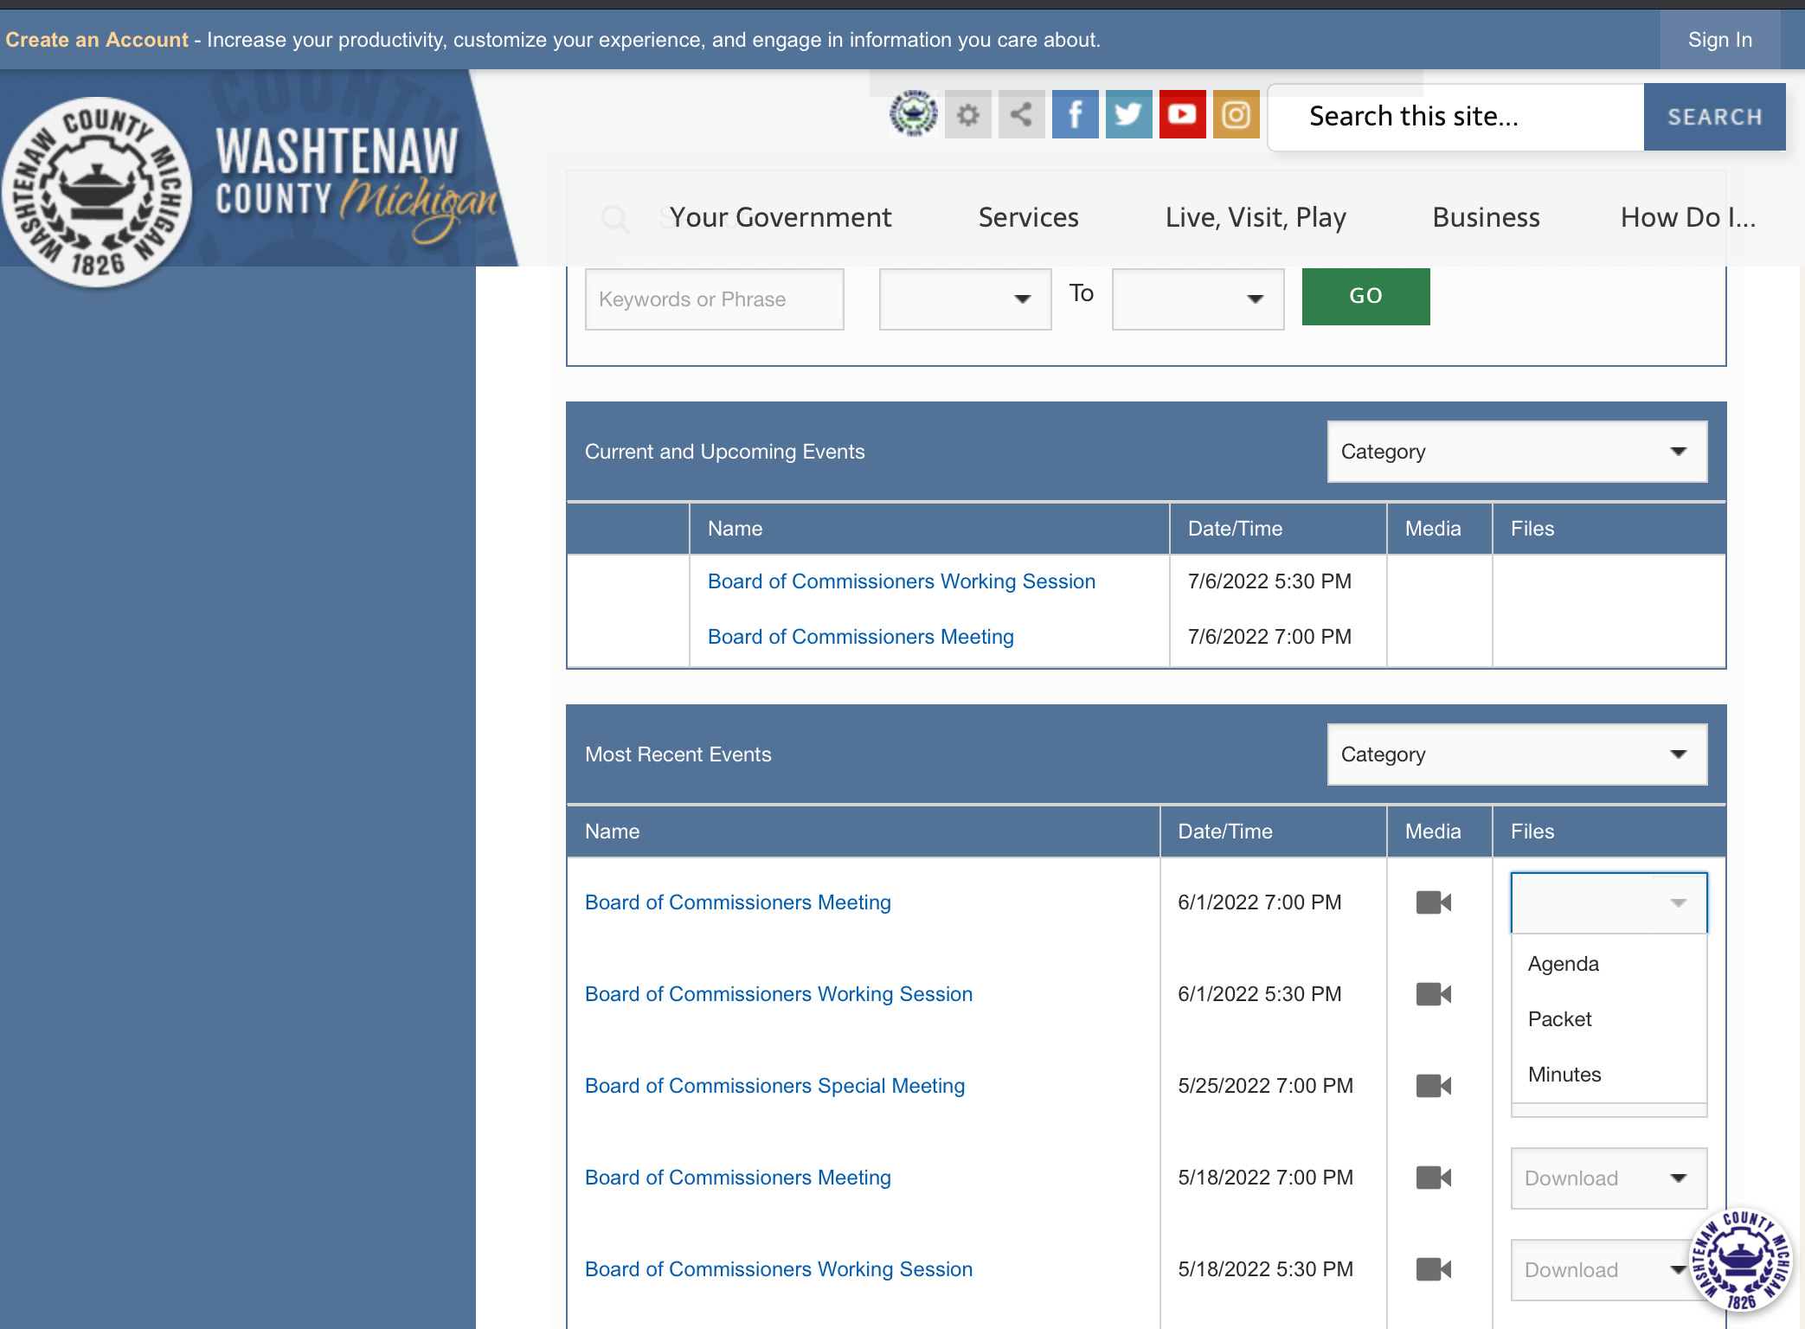Image resolution: width=1805 pixels, height=1329 pixels.
Task: Click the Keywords or Phrase input field
Action: [x=714, y=299]
